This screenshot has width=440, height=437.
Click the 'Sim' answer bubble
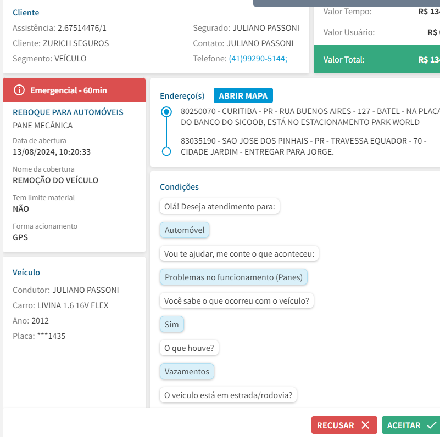tap(172, 325)
